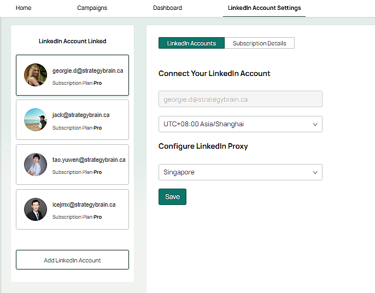Switch to Subscription Details
This screenshot has width=375, height=293.
click(x=260, y=43)
